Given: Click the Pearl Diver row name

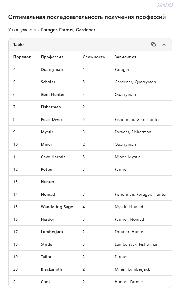Looking at the screenshot, I should pos(51,119).
